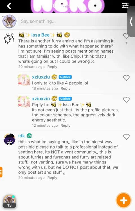Open idk's purple avatar
Screen dimensions: 135x211
coord(9,139)
